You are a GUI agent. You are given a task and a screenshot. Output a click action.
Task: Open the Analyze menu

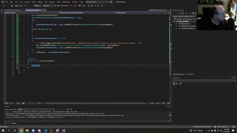click(x=52, y=2)
